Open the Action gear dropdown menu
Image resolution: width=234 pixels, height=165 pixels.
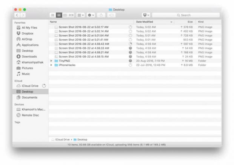tap(91, 15)
